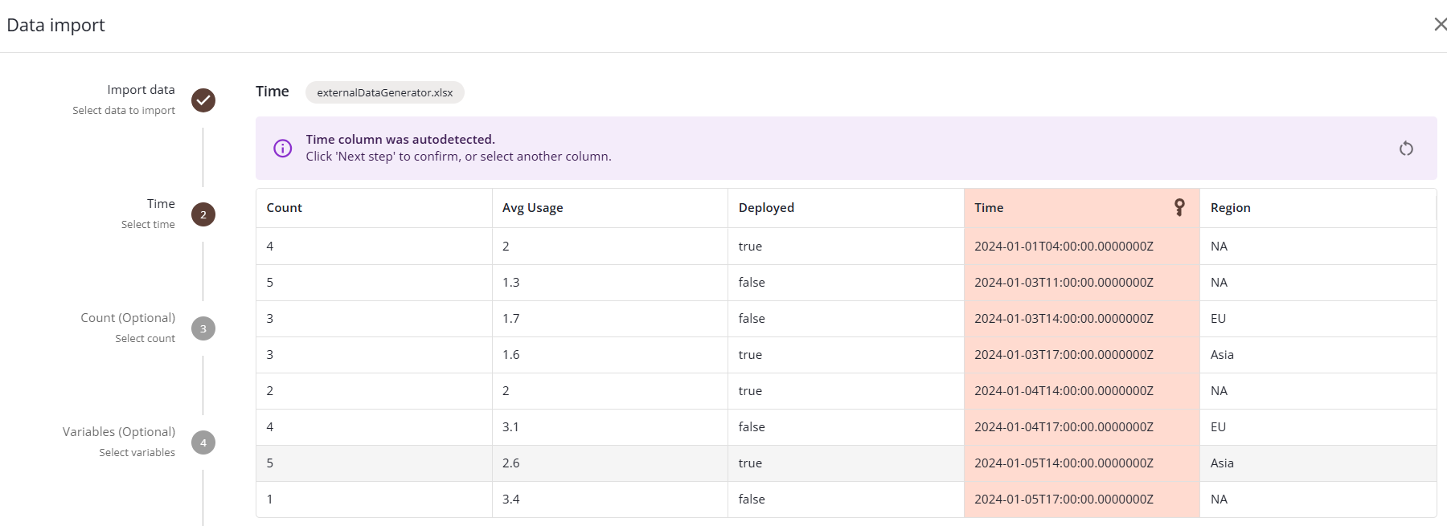Select the Avg Usage column header

pos(532,208)
